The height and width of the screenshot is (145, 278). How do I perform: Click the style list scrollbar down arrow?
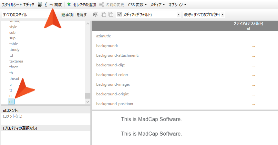click(88, 101)
